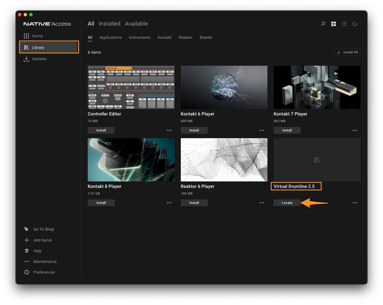Open more options for Virtual Drumline 2.5
The height and width of the screenshot is (305, 383).
(355, 203)
